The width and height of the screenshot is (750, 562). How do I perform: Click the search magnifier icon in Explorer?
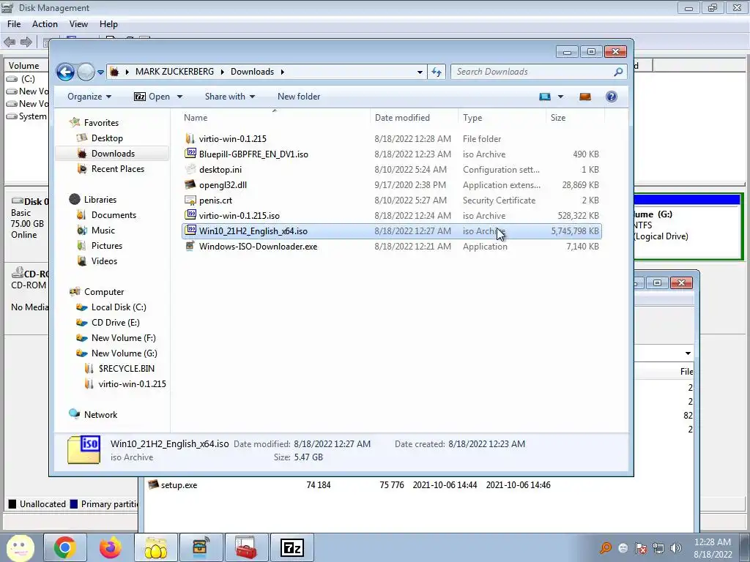point(618,72)
